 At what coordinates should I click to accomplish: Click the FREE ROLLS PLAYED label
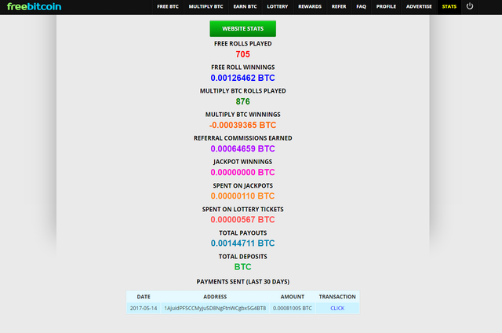(242, 43)
